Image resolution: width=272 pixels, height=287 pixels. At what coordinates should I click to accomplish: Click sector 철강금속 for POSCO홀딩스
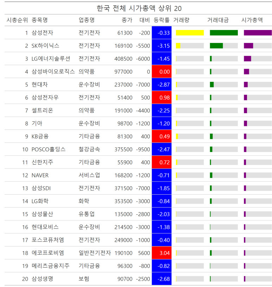89,149
